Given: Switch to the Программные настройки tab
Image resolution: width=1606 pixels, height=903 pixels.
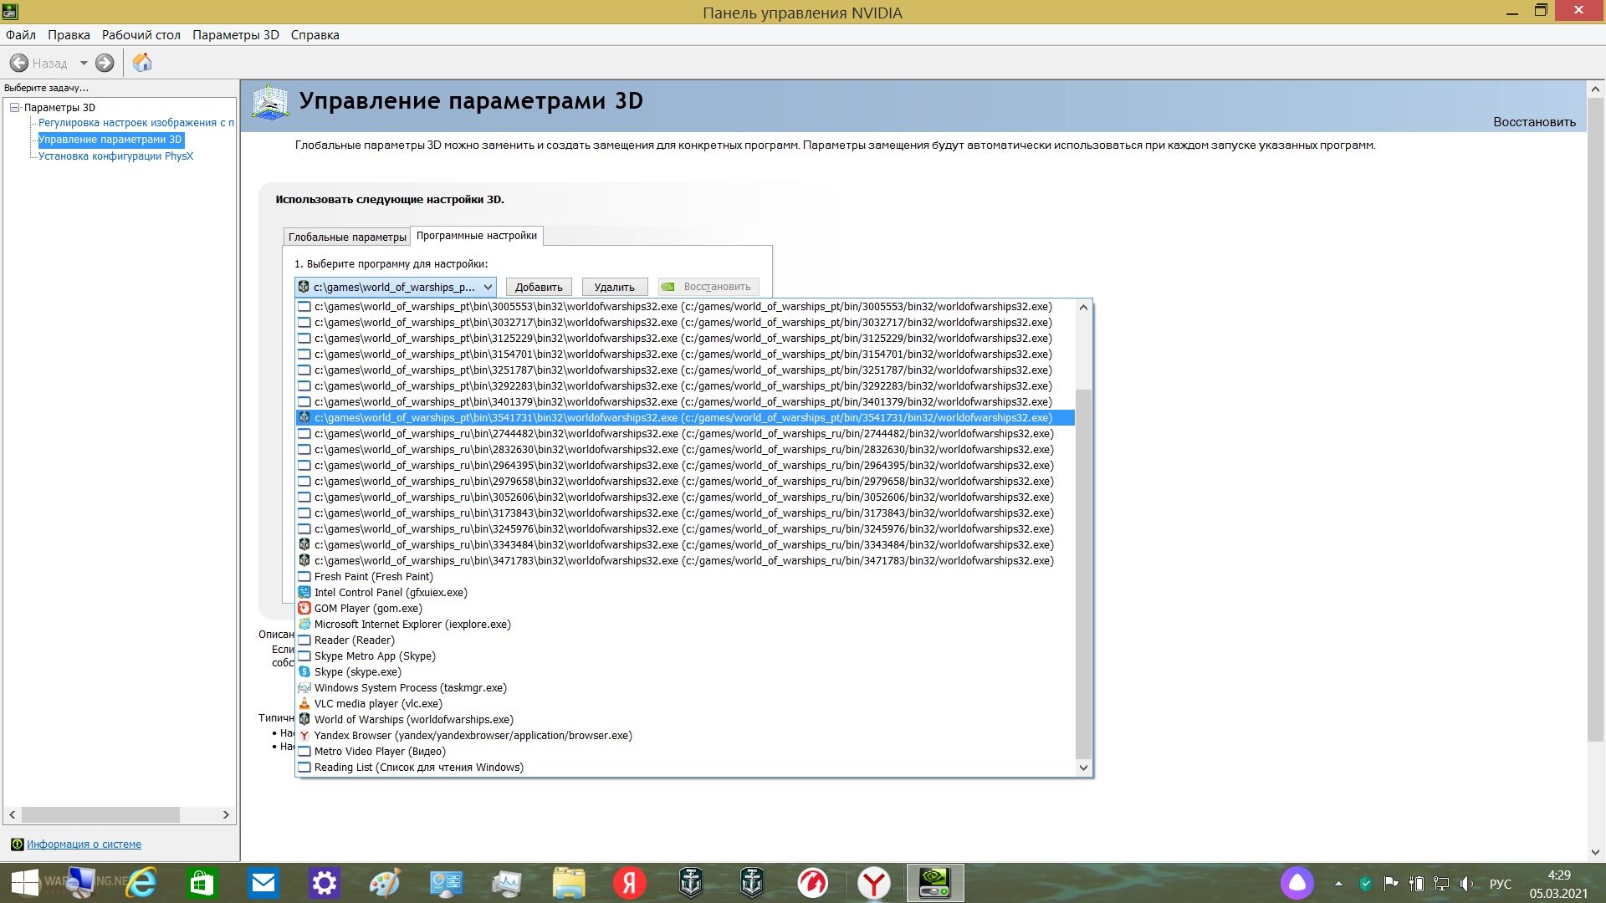Looking at the screenshot, I should tap(477, 236).
